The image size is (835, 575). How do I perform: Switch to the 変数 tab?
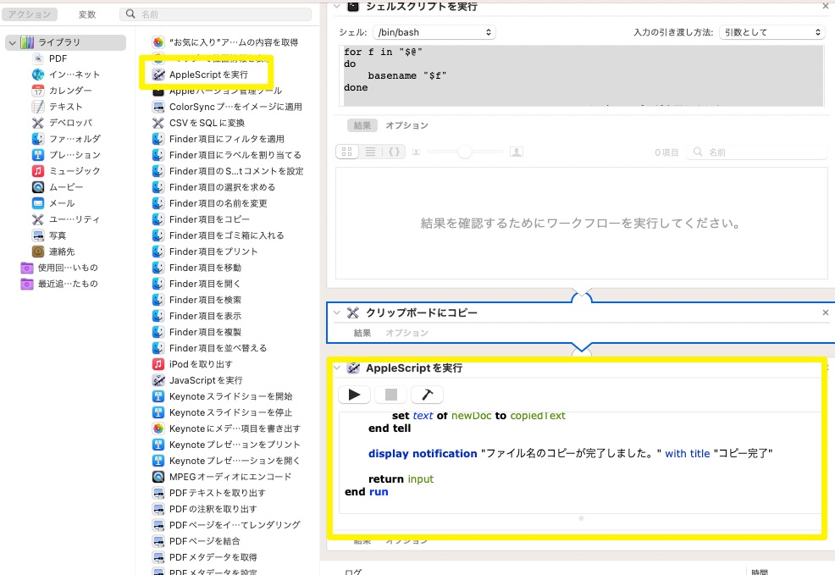[x=86, y=14]
